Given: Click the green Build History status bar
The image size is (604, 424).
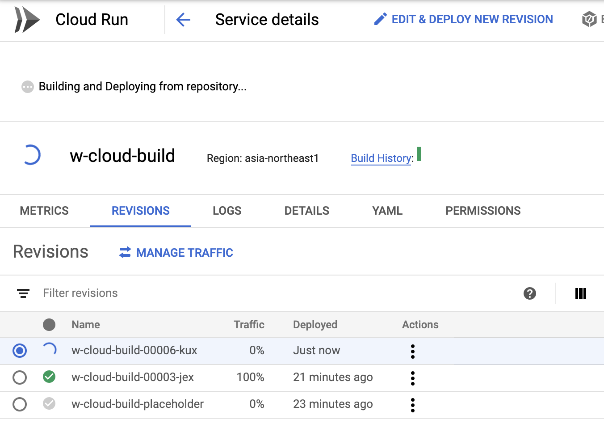Looking at the screenshot, I should click(419, 154).
